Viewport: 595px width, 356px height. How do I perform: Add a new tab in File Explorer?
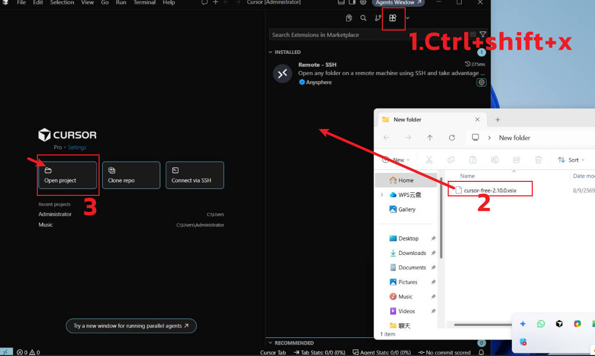point(497,120)
